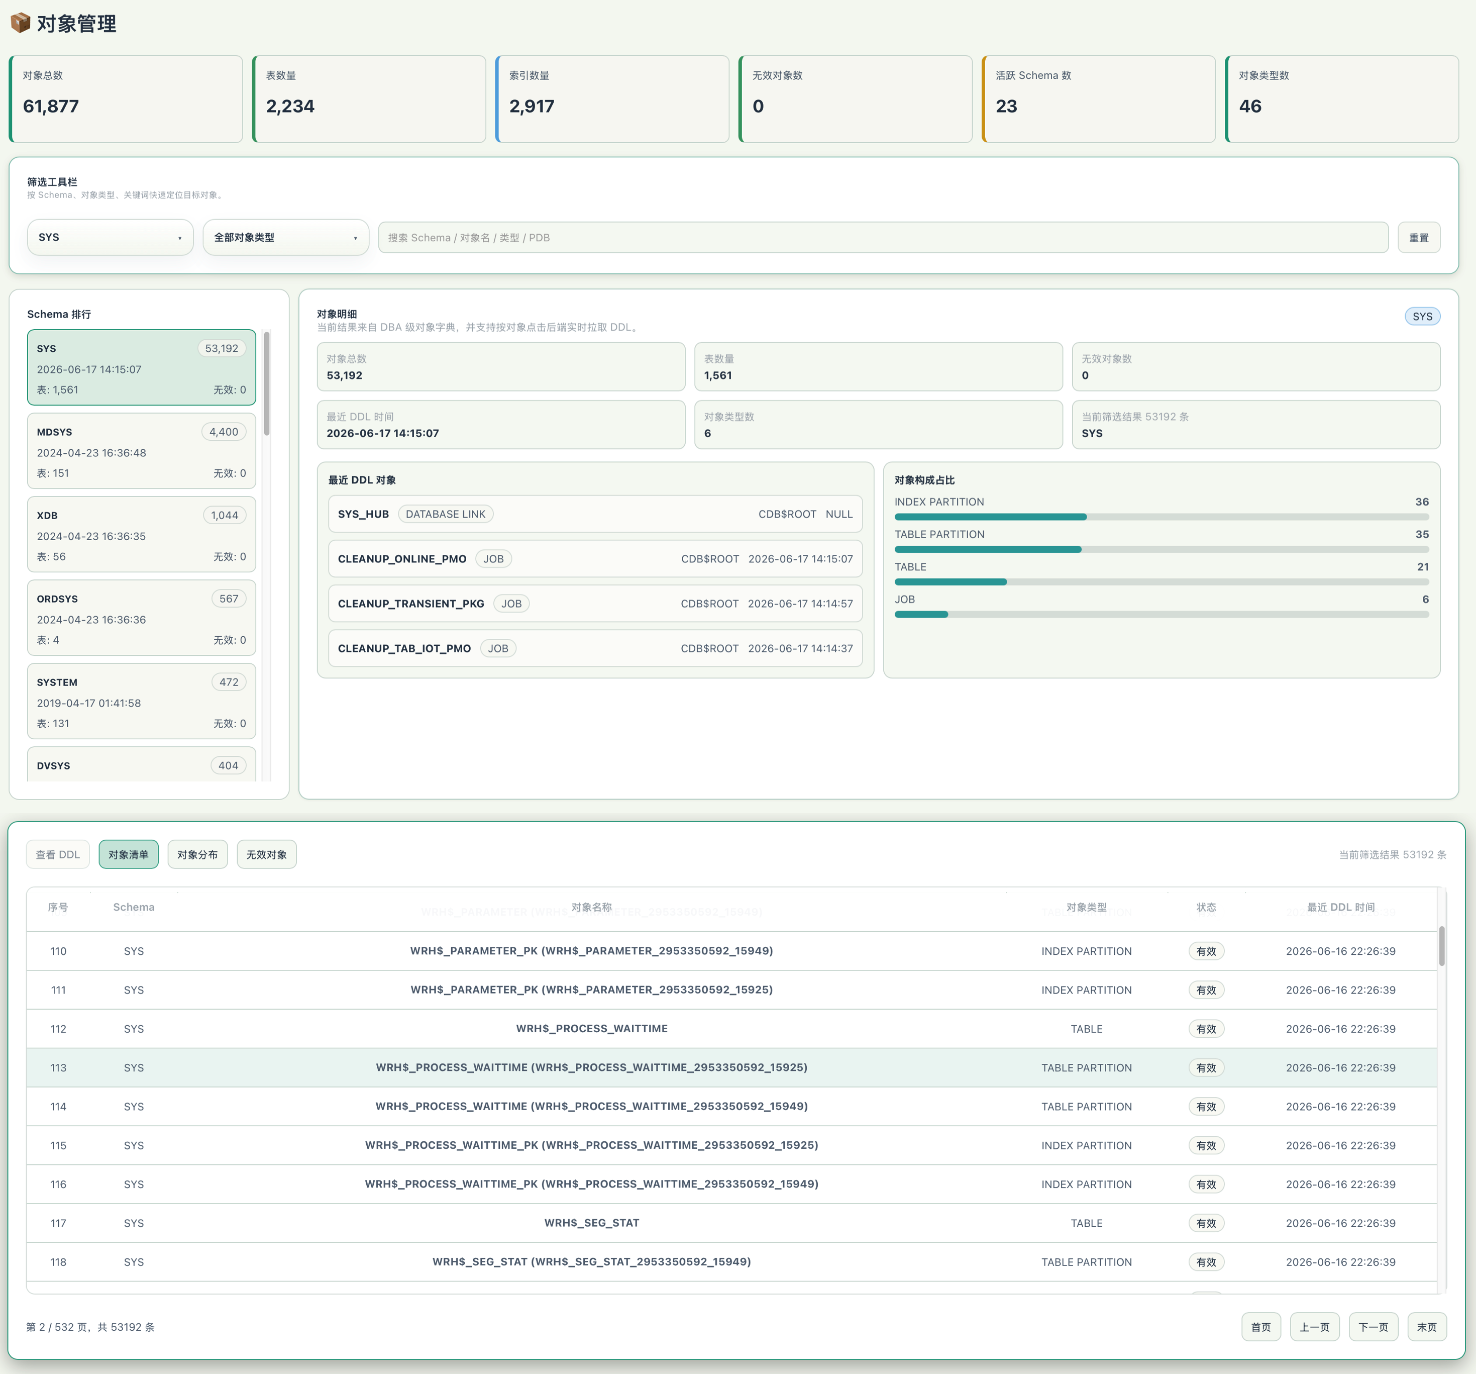1476x1380 pixels.
Task: Expand the 全部对象类型 dropdown
Action: pos(285,238)
